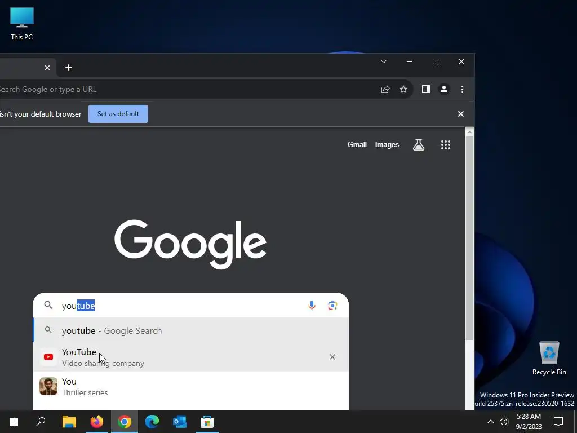Start voice search with the microphone
577x433 pixels.
click(312, 305)
